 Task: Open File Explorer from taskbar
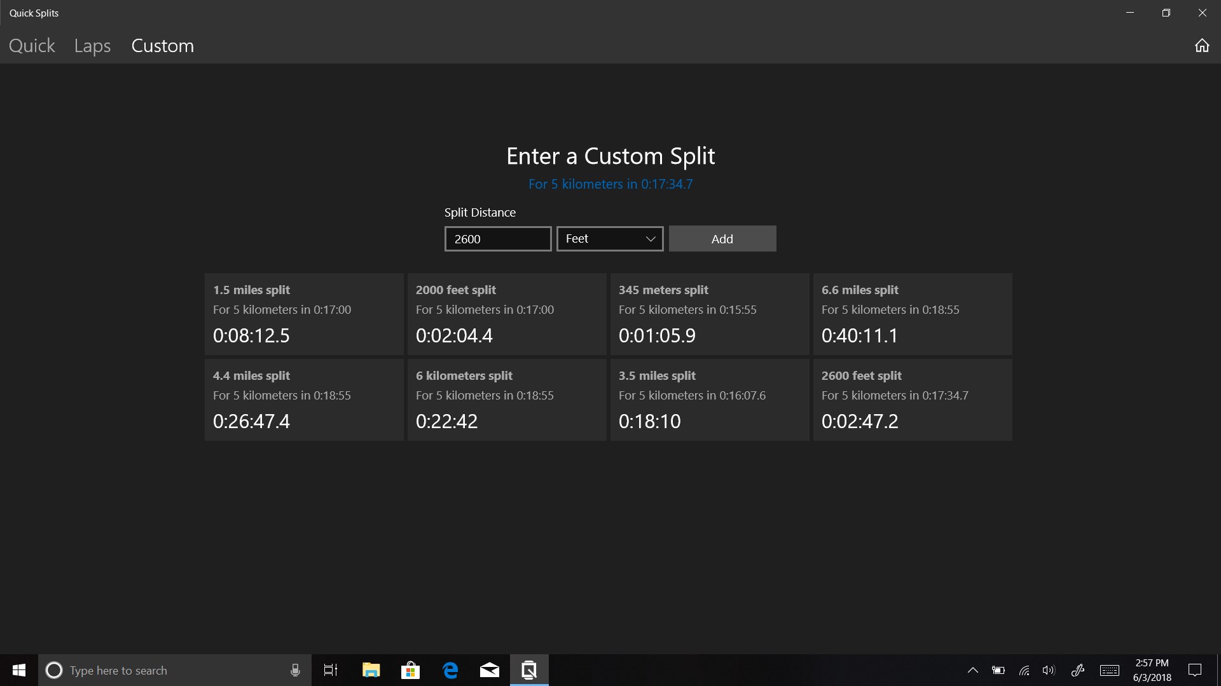[x=371, y=670]
